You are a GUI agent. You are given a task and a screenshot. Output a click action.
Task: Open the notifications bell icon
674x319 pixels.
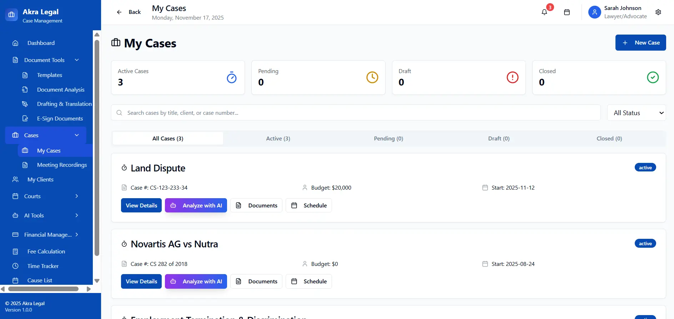(544, 12)
